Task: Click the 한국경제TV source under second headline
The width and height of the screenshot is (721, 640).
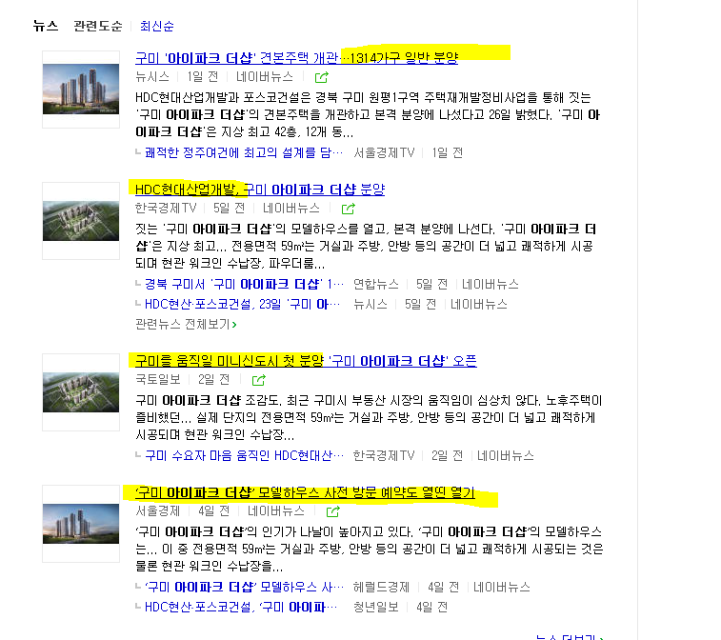Action: pos(166,209)
